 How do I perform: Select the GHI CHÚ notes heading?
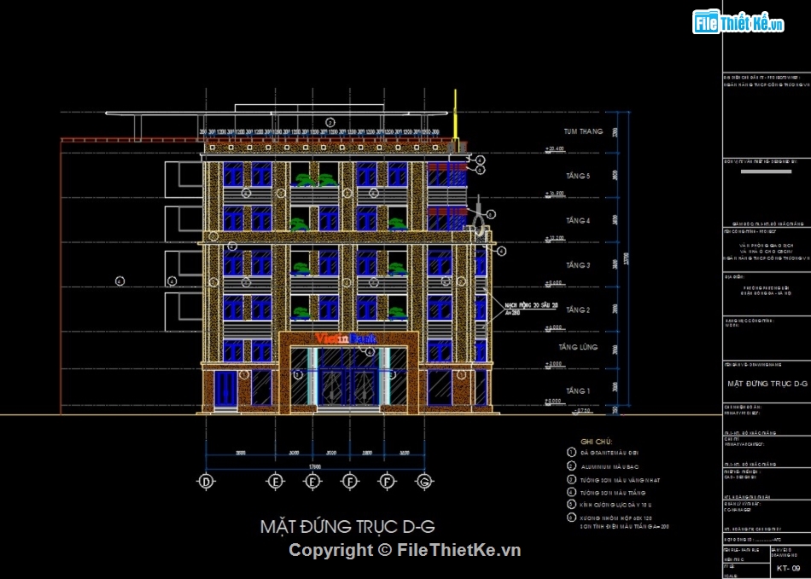point(597,442)
